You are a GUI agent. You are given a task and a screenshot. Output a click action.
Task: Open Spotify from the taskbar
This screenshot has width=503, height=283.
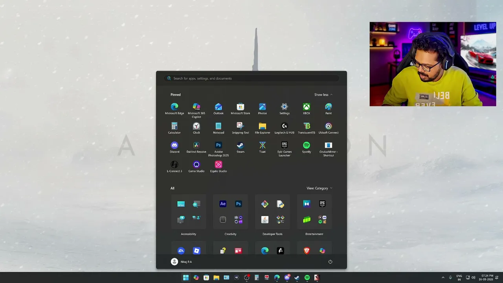[x=307, y=277]
